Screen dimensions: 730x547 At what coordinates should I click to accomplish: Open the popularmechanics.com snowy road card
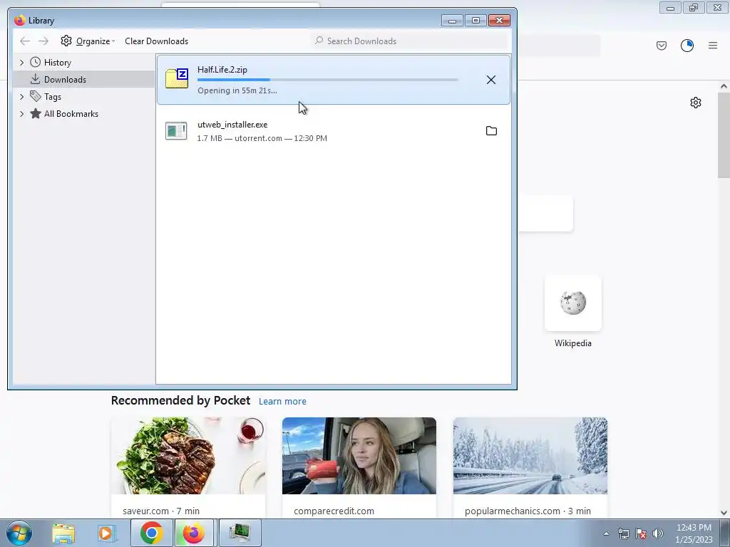tap(530, 468)
